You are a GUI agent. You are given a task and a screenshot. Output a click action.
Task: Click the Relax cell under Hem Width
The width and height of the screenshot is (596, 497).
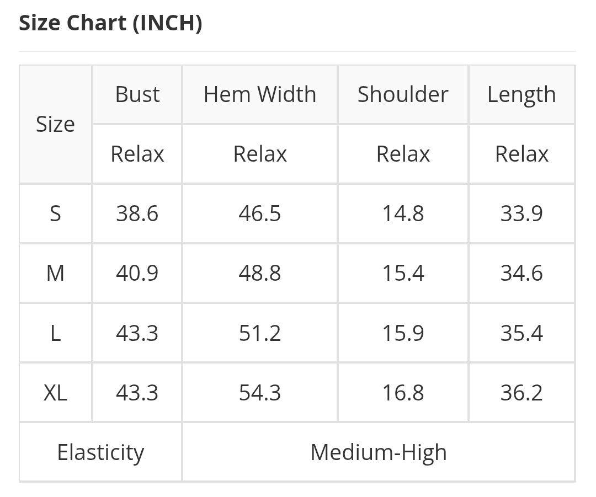click(x=260, y=154)
